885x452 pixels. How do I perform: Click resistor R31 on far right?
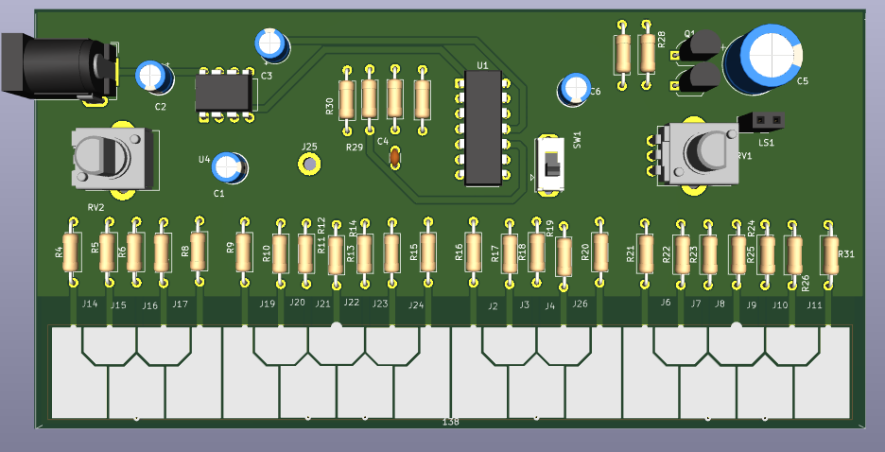[829, 254]
